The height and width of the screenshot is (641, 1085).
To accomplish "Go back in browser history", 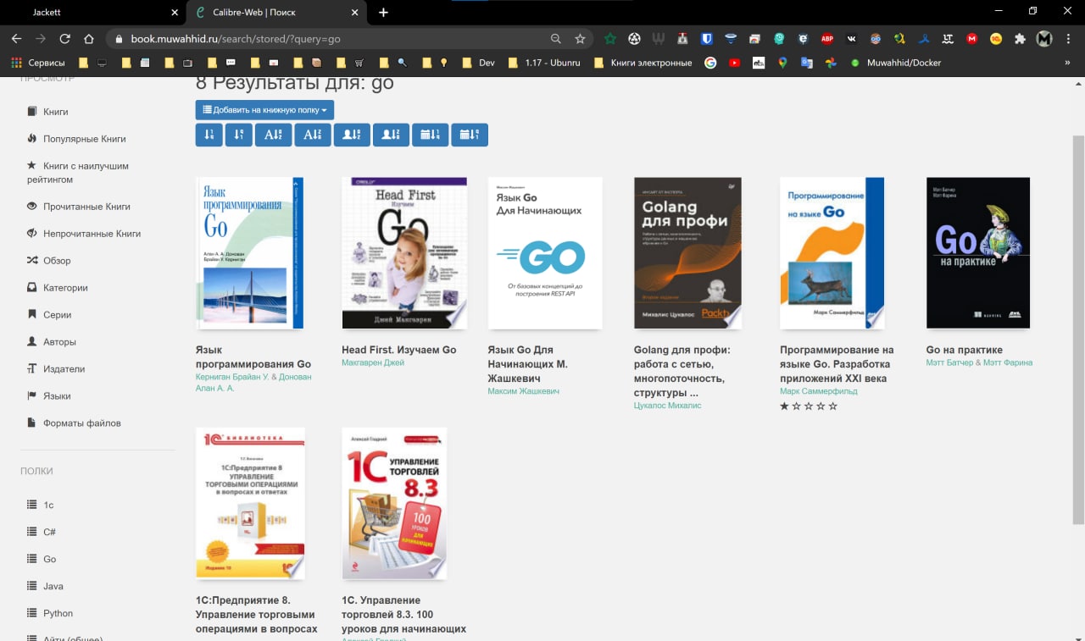I will coord(16,39).
